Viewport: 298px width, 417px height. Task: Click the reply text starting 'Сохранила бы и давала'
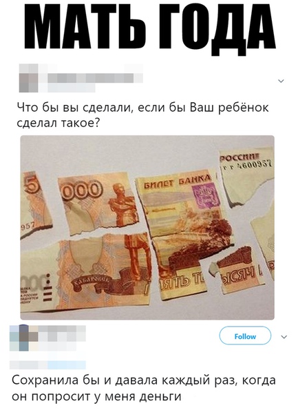[x=143, y=388]
